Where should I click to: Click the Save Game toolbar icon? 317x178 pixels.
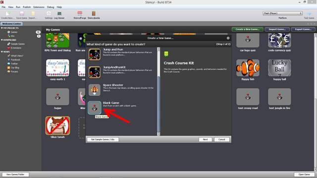22,14
